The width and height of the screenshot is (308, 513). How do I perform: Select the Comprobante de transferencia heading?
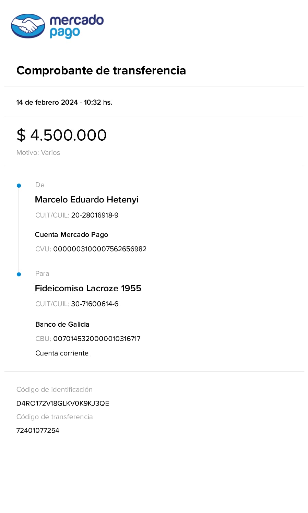101,70
